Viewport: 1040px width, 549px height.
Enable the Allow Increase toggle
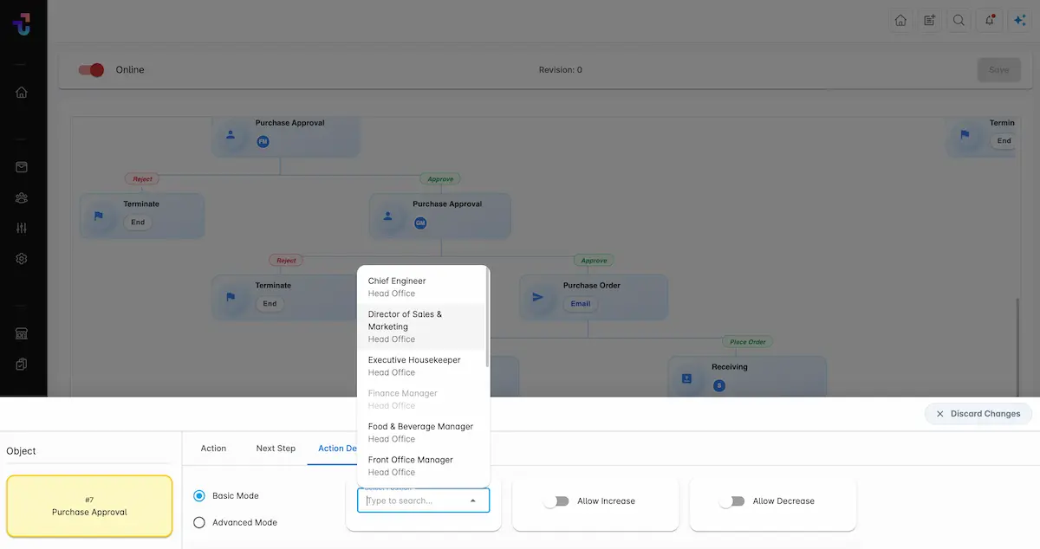point(556,501)
